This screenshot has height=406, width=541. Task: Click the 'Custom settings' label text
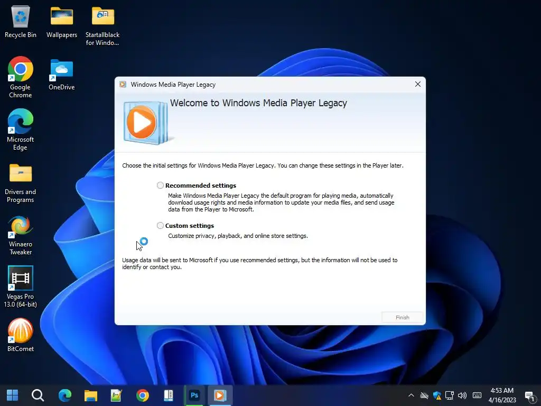[190, 225]
